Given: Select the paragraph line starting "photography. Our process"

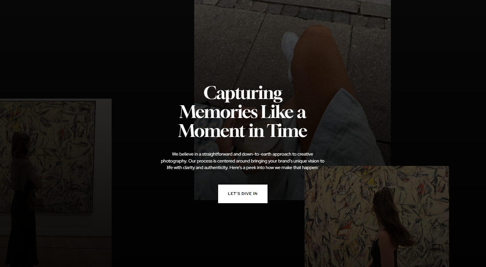Looking at the screenshot, I should pyautogui.click(x=243, y=161).
